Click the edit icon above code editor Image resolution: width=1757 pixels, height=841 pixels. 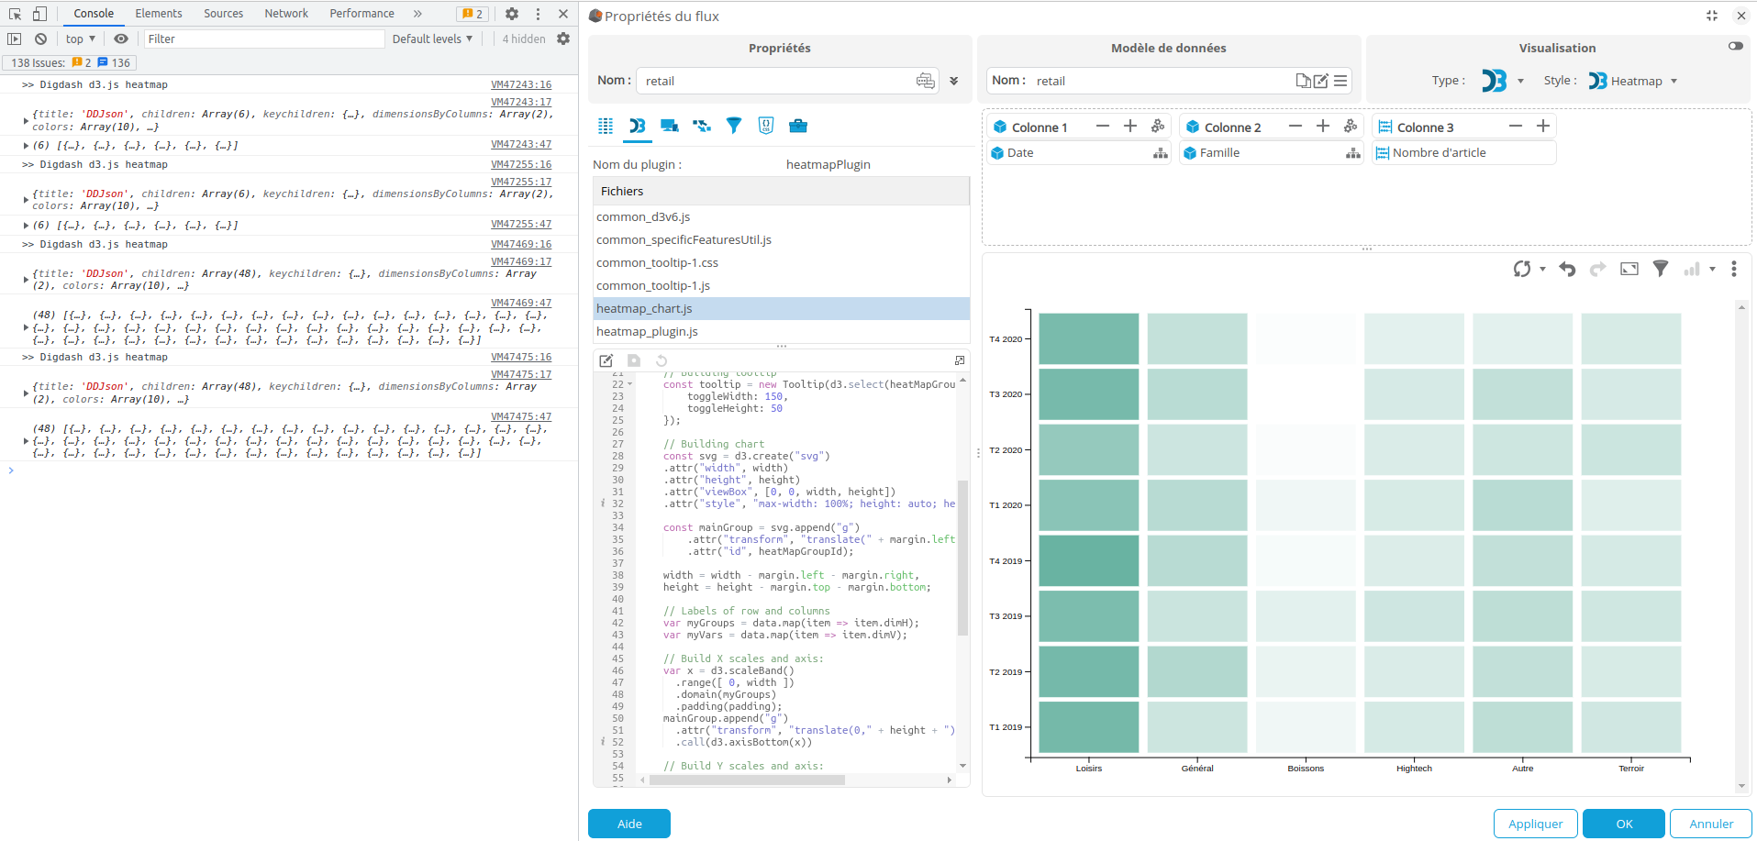(x=606, y=360)
